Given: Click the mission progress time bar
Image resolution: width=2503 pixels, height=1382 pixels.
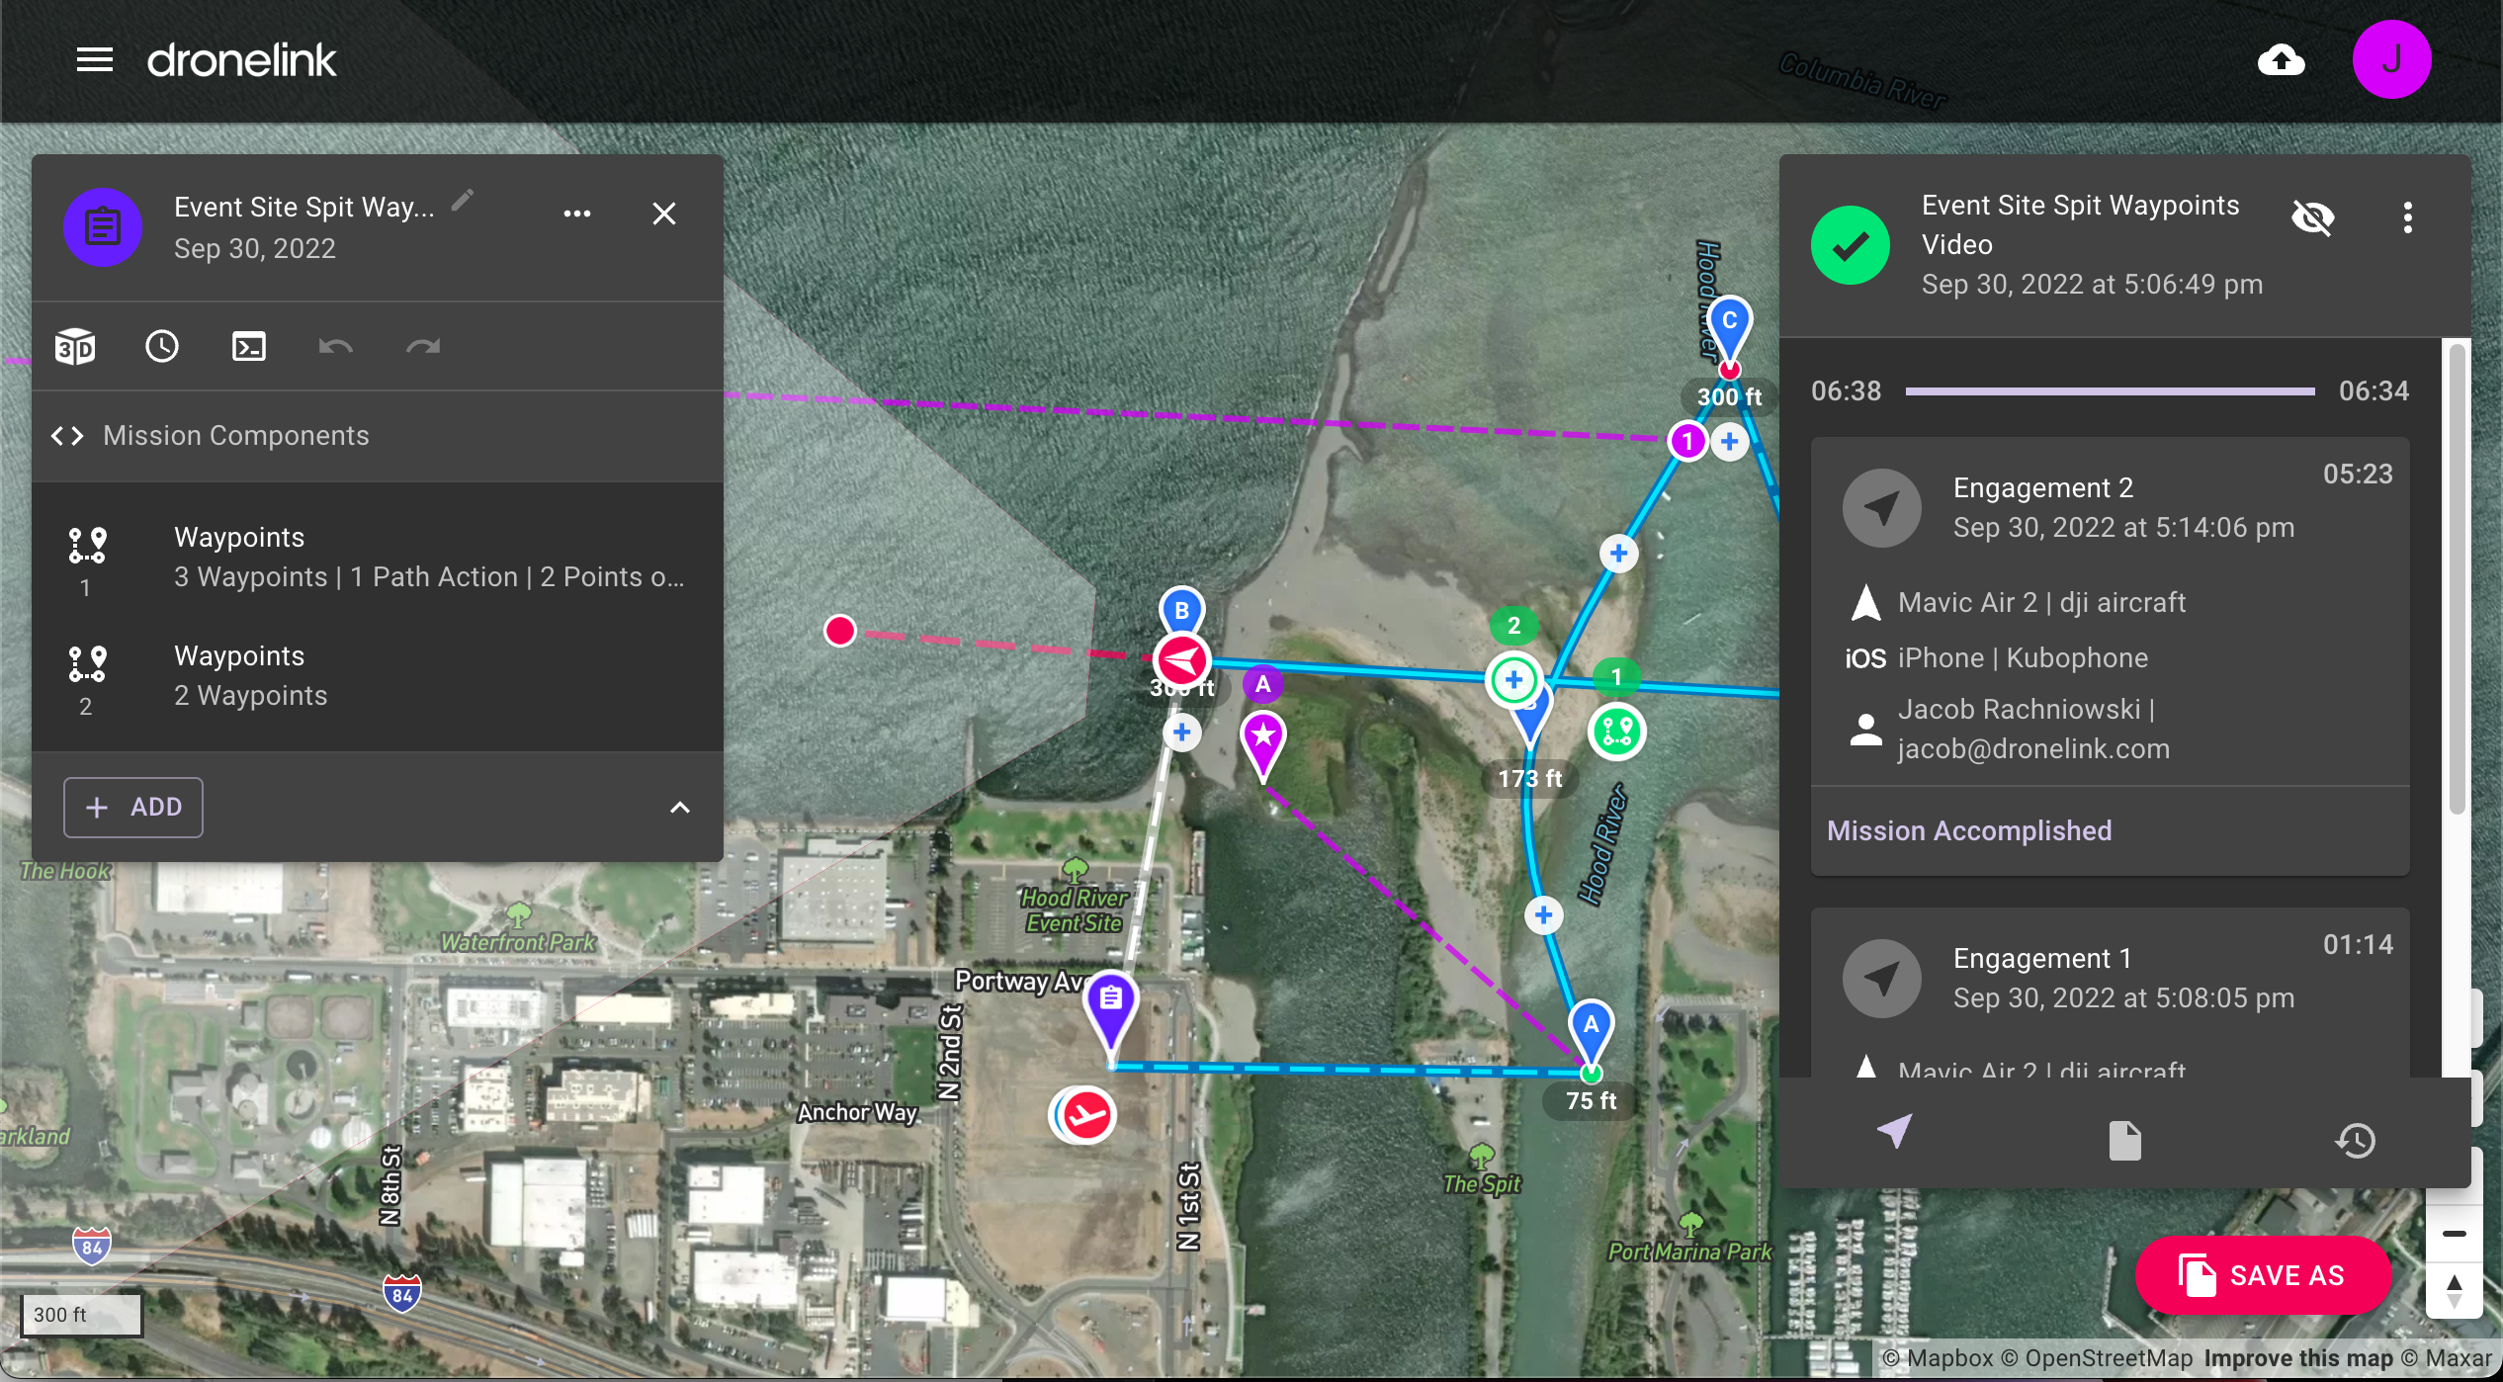Looking at the screenshot, I should click(2110, 391).
